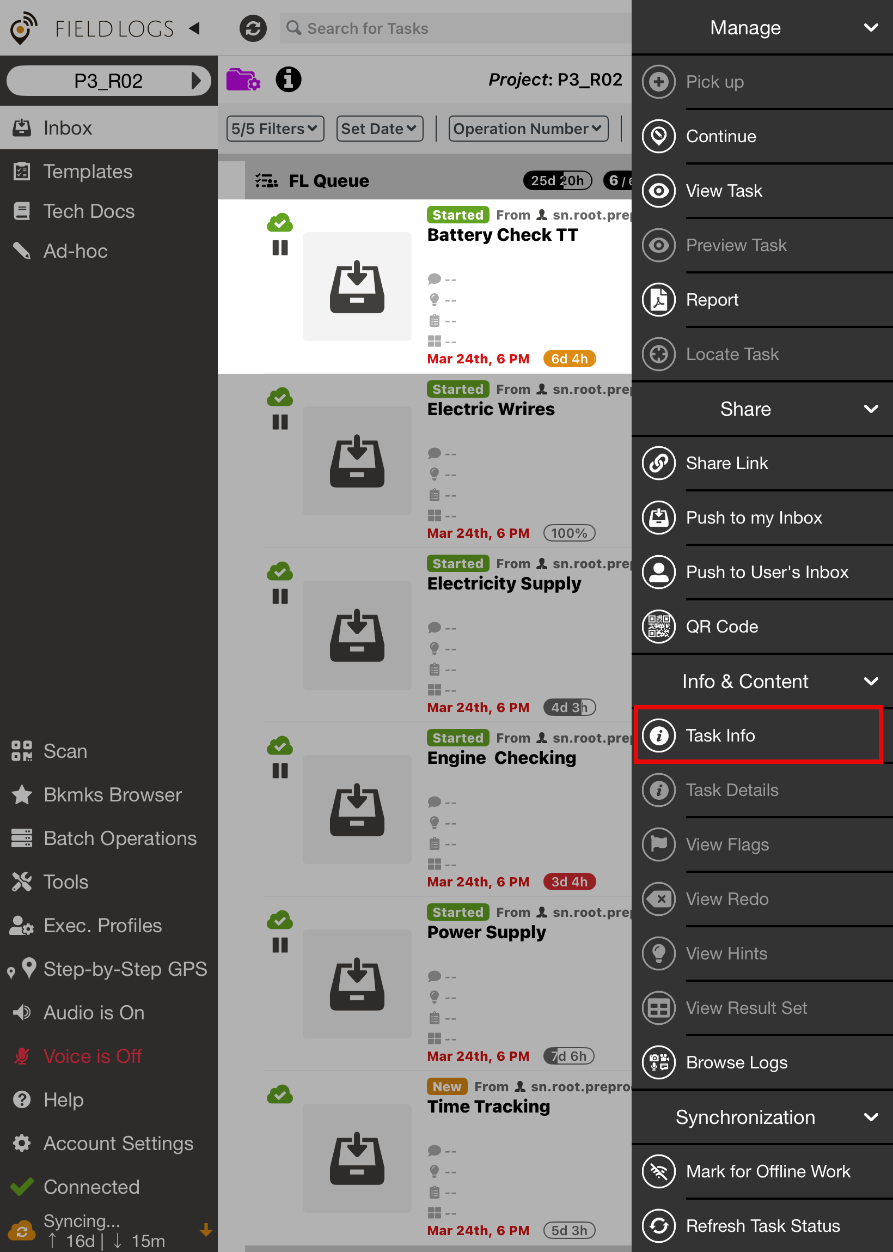The image size is (893, 1252).
Task: Click the Report PDF icon
Action: coord(658,300)
